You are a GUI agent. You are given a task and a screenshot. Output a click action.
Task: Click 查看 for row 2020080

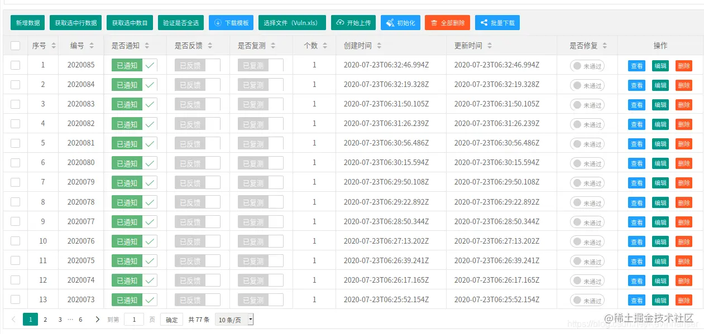tap(636, 163)
